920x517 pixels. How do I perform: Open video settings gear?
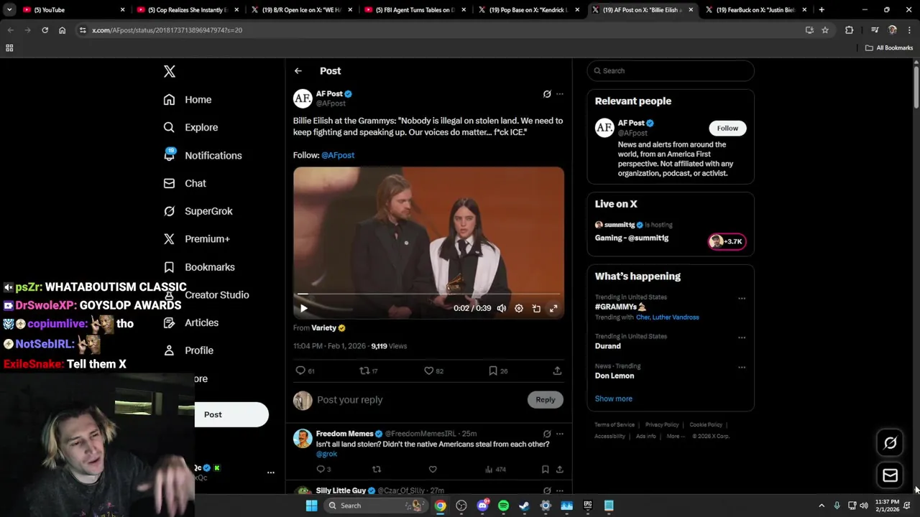click(x=519, y=309)
